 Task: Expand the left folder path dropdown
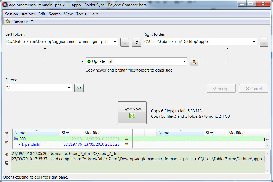click(115, 42)
